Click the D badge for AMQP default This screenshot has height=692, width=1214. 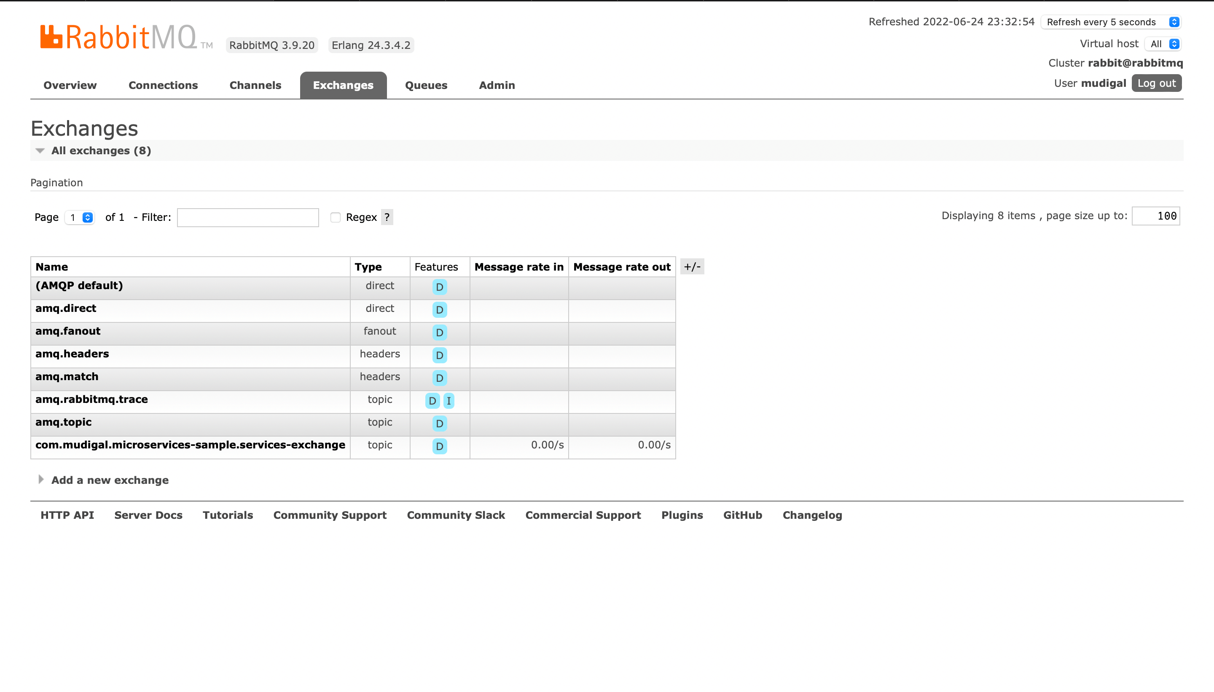439,287
